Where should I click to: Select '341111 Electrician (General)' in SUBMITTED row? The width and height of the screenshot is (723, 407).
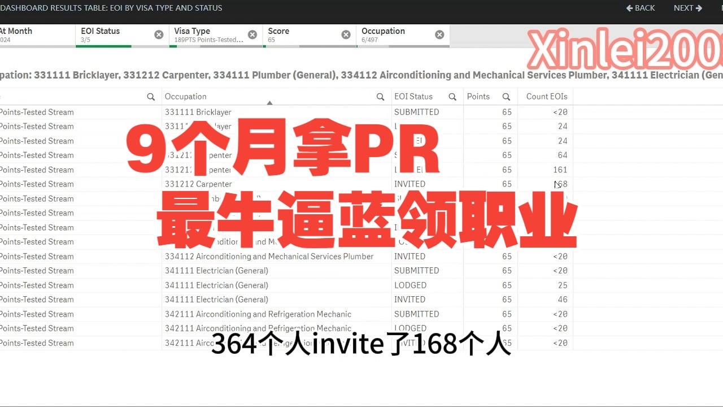tap(216, 271)
